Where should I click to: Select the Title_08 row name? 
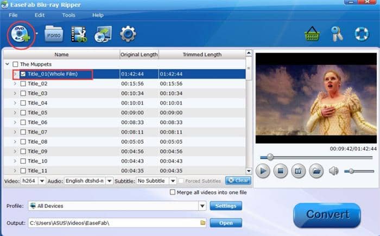coord(37,142)
